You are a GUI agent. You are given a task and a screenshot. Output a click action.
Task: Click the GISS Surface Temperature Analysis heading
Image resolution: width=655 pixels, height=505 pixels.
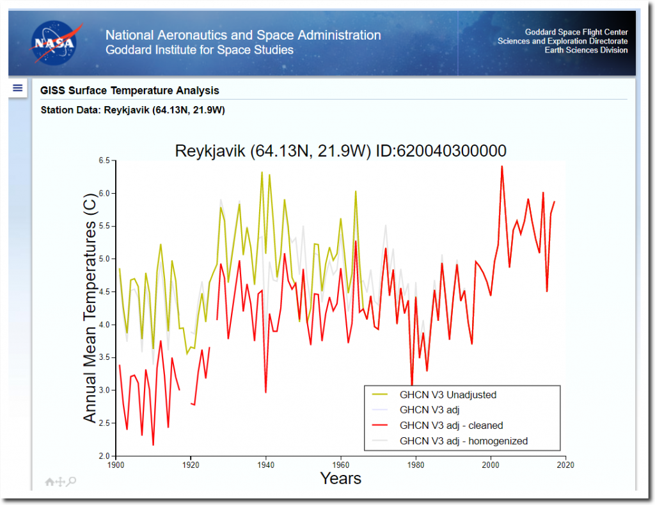129,91
